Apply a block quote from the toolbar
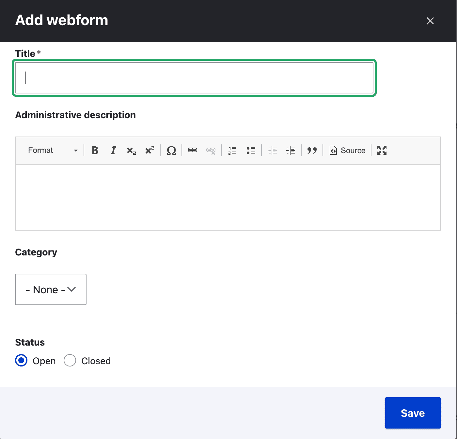 (x=312, y=150)
